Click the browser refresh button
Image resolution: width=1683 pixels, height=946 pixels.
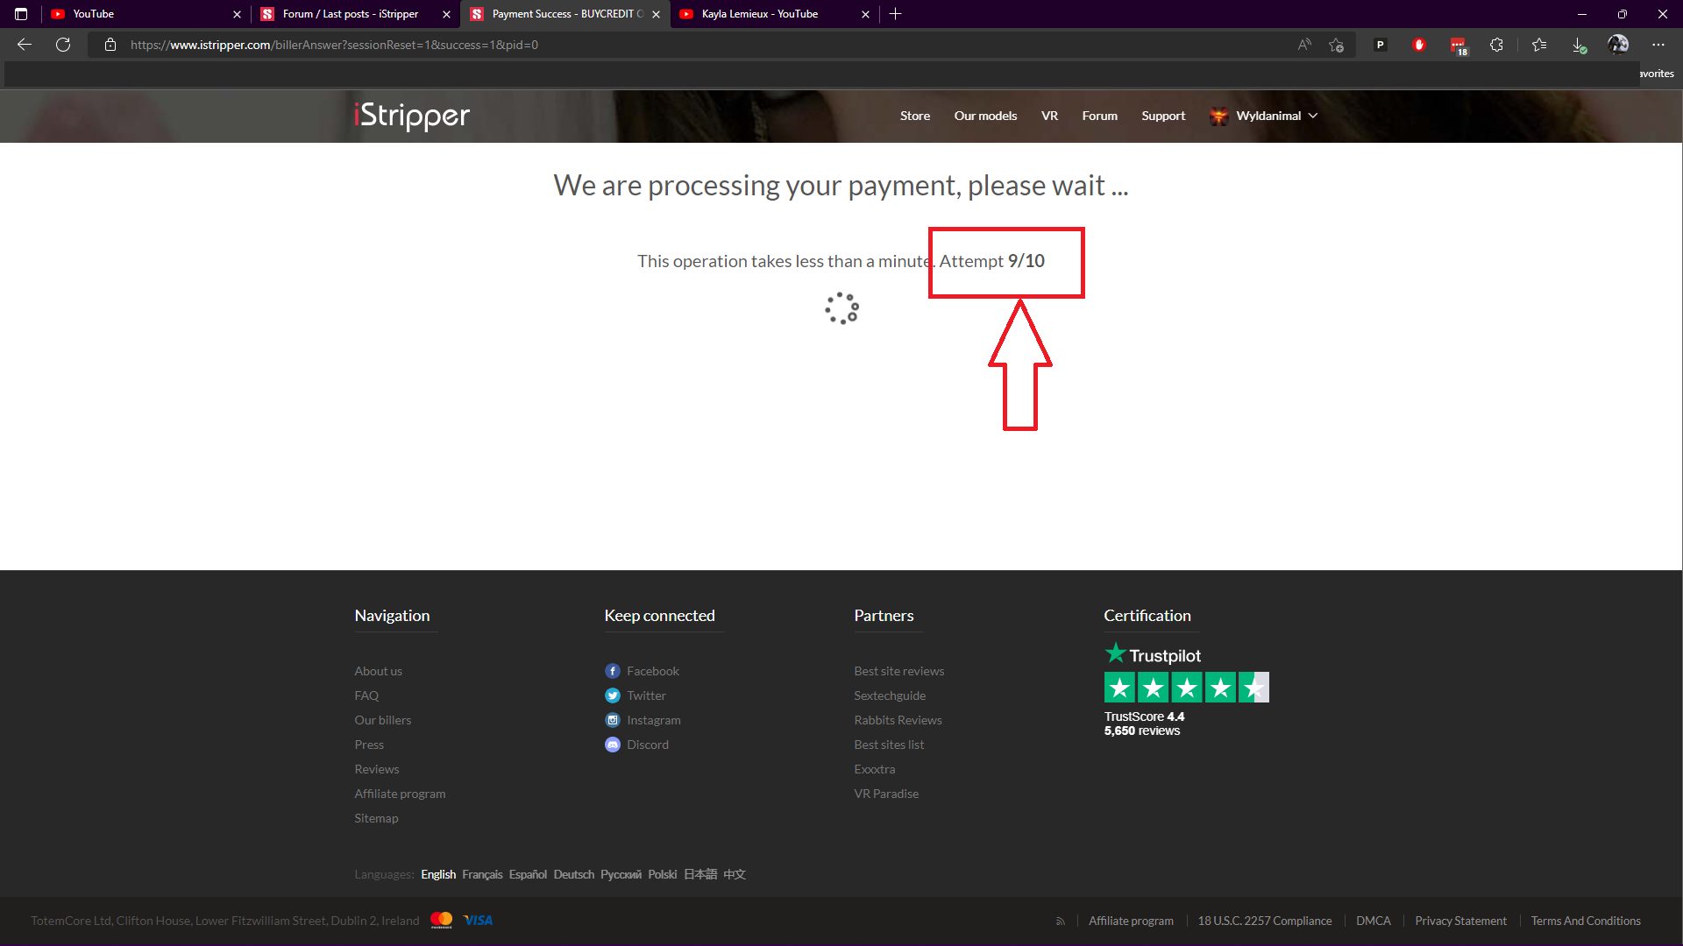[63, 45]
